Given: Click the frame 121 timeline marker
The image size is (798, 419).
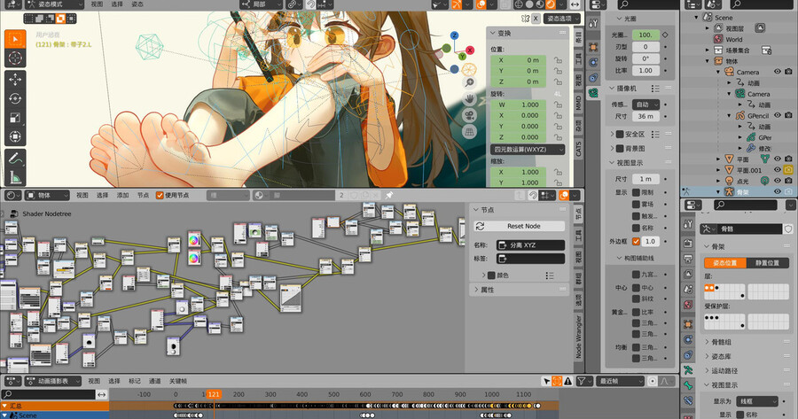Looking at the screenshot, I should pyautogui.click(x=214, y=394).
